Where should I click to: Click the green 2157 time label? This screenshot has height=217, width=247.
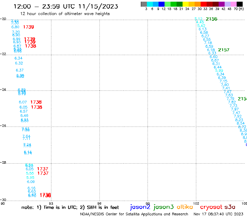pos(224,50)
